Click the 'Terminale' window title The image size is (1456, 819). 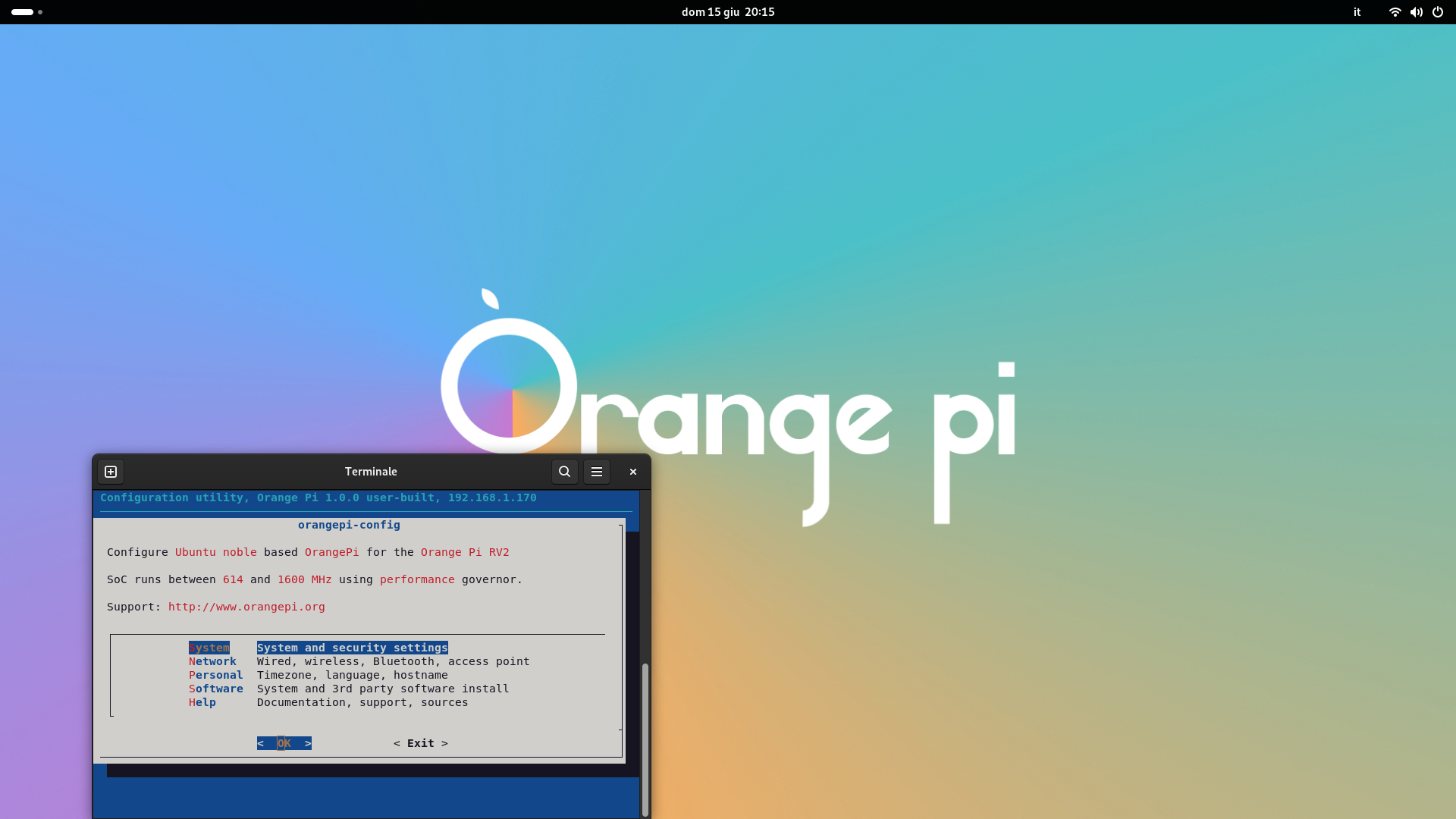point(371,472)
